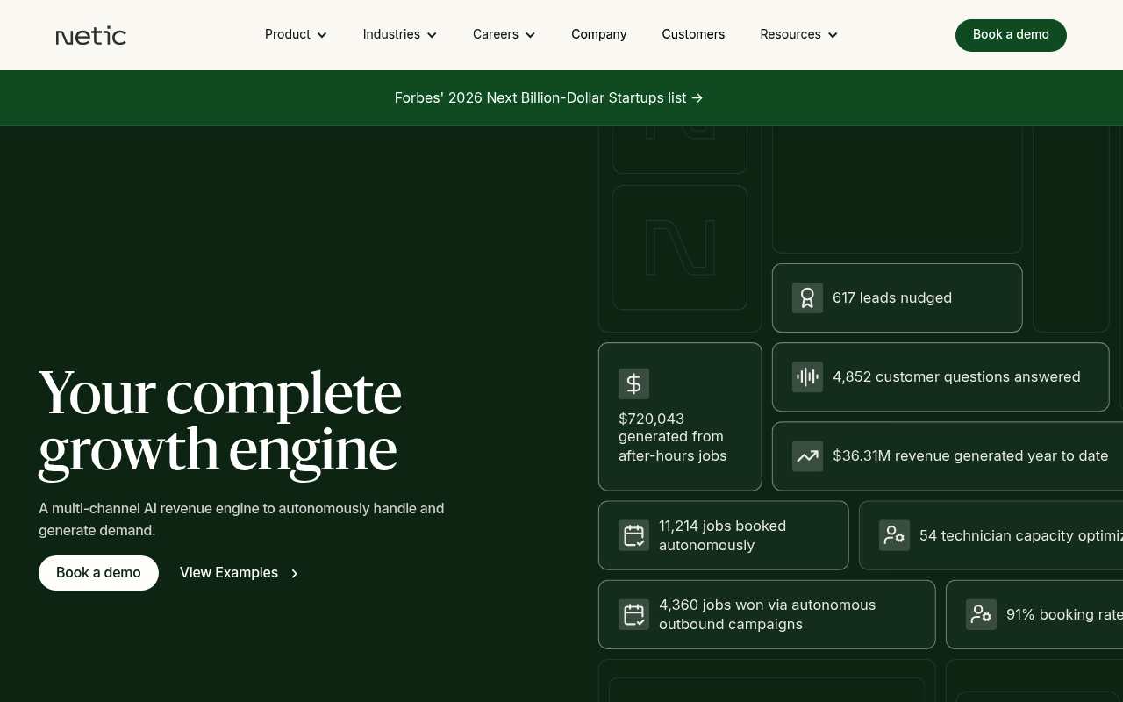
Task: Select '$36.31M revenue generated year to date'
Action: [x=970, y=455]
